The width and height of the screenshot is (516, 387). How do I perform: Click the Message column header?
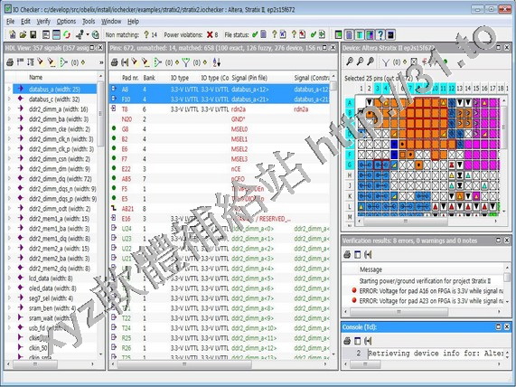(x=371, y=269)
